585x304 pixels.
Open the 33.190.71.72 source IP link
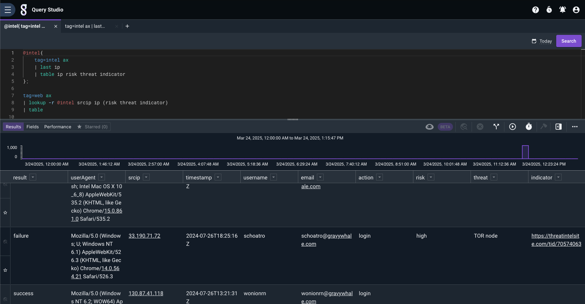click(x=145, y=236)
